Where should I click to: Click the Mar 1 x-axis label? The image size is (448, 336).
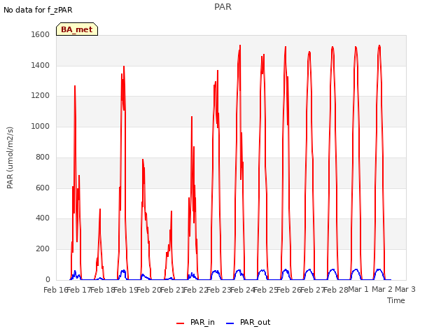tap(358, 289)
